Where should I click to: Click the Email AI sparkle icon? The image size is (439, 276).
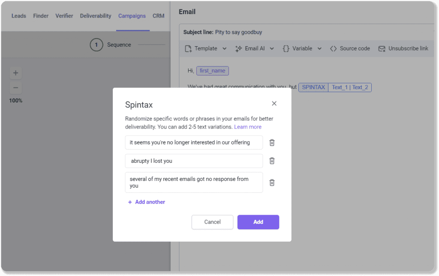(238, 48)
